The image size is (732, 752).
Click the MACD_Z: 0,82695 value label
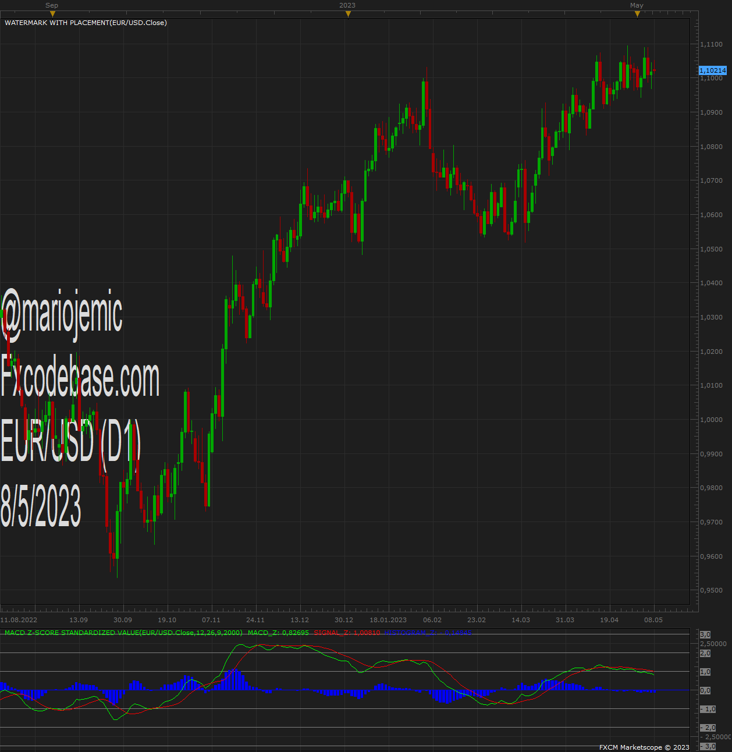pos(278,633)
